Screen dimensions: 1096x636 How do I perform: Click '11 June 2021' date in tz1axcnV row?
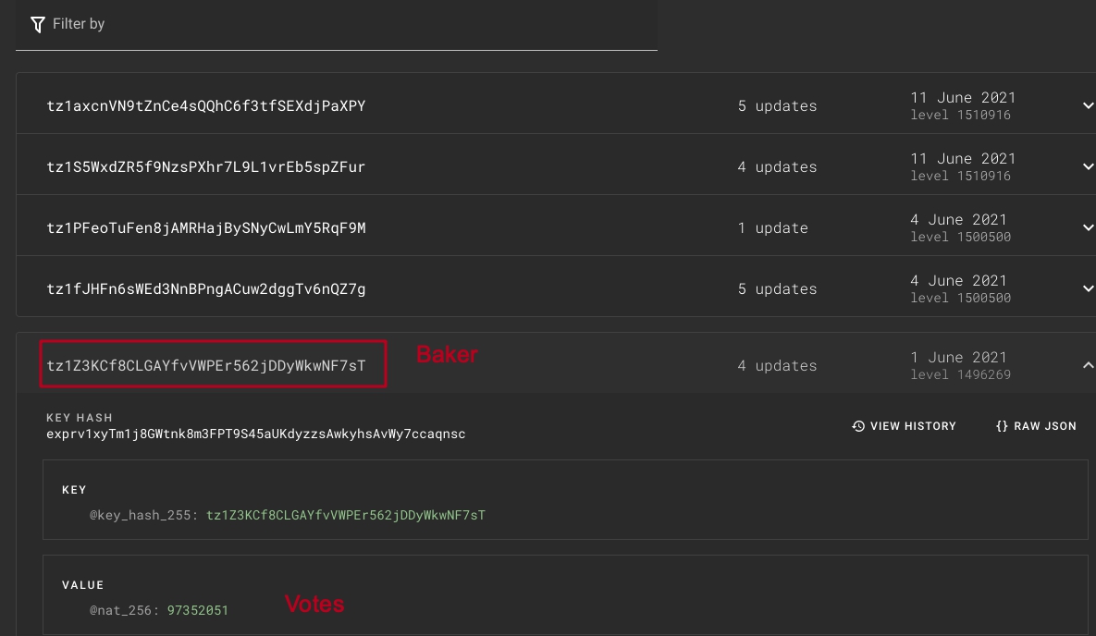pos(963,98)
